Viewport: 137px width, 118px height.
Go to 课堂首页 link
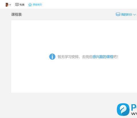pyautogui.click(x=37, y=5)
